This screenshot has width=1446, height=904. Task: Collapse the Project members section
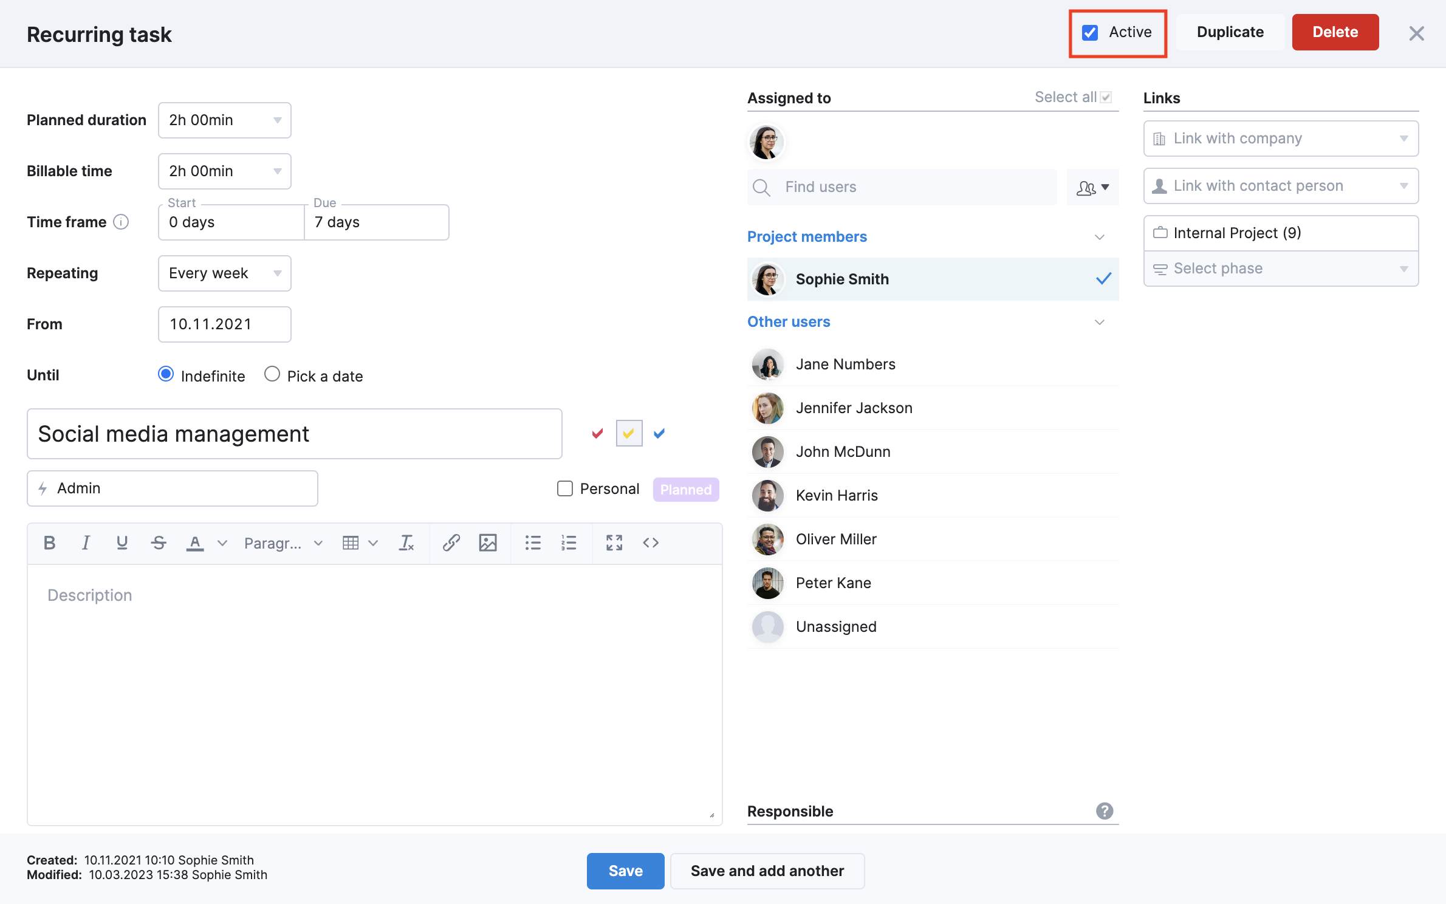1099,237
